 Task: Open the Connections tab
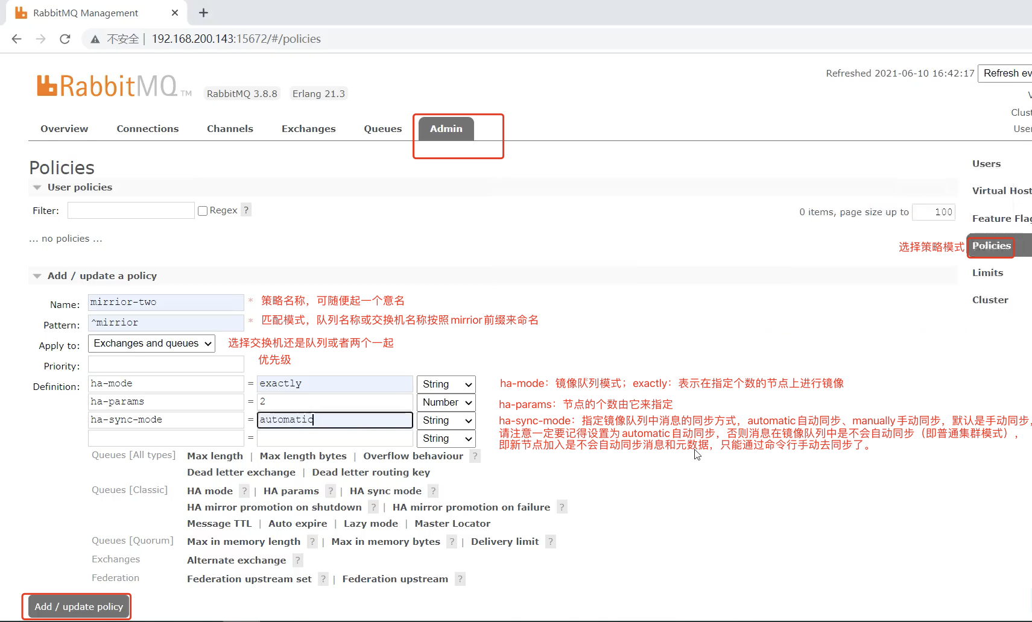pyautogui.click(x=148, y=129)
